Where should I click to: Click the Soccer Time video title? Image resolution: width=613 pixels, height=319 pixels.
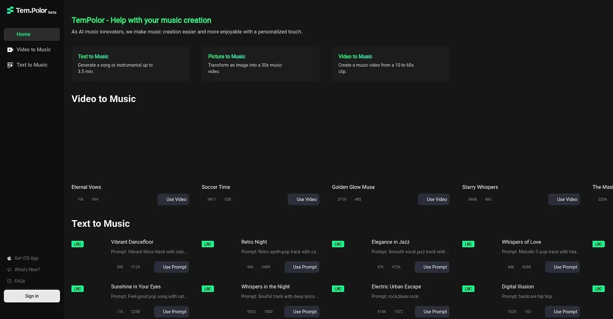point(216,187)
